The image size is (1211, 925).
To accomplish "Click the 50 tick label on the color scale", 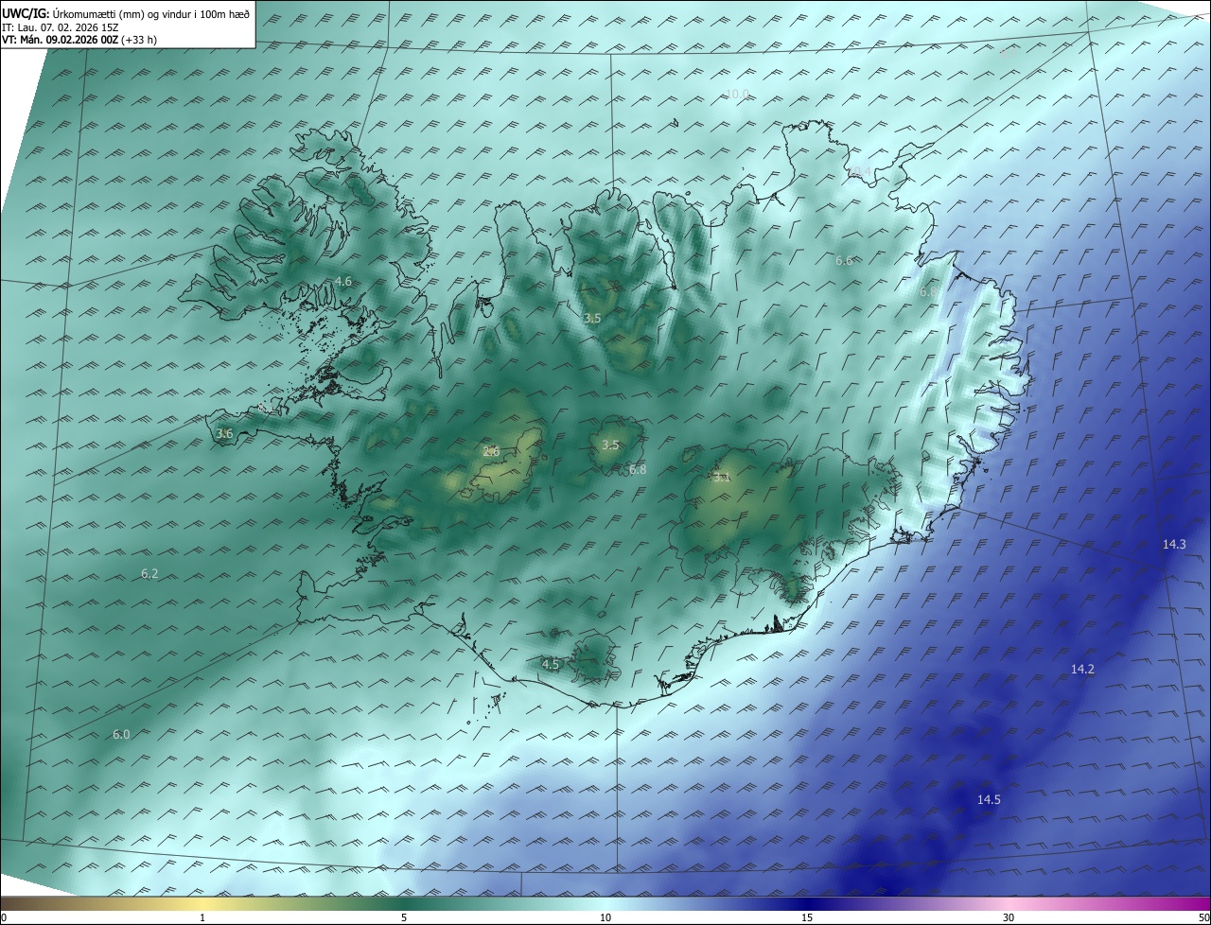I will pyautogui.click(x=1203, y=917).
